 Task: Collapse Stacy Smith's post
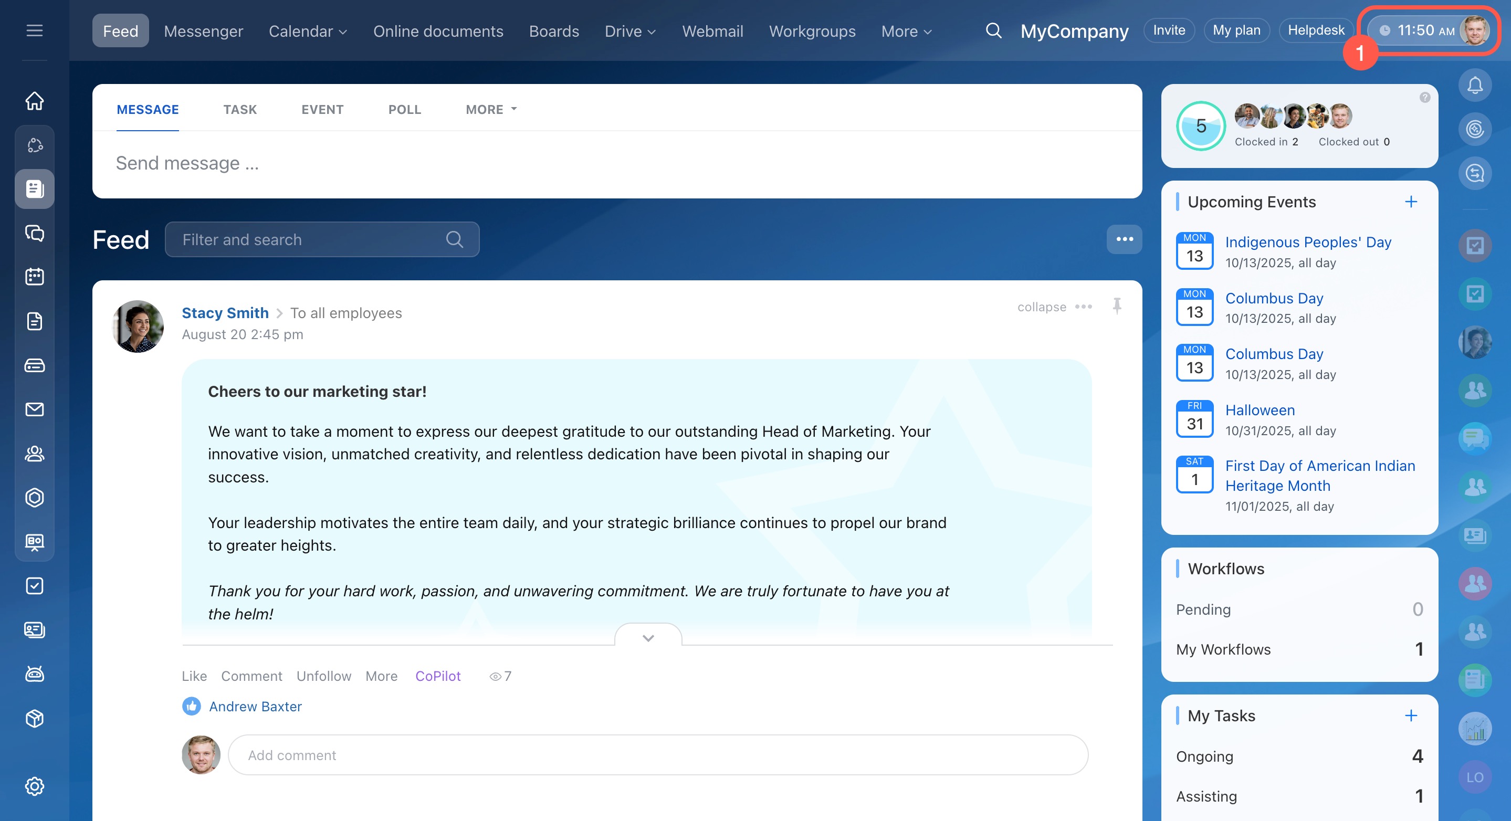pos(1041,307)
